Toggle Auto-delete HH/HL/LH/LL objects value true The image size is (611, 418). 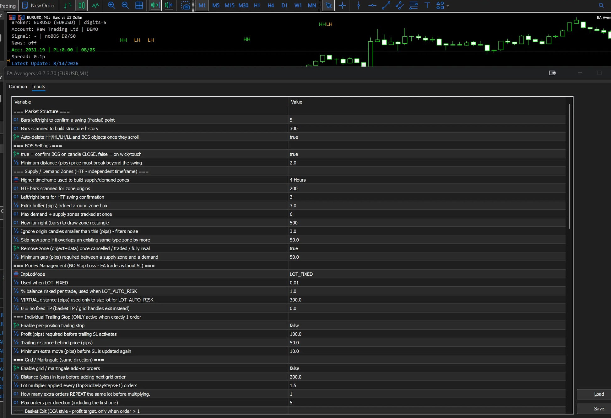click(x=427, y=137)
